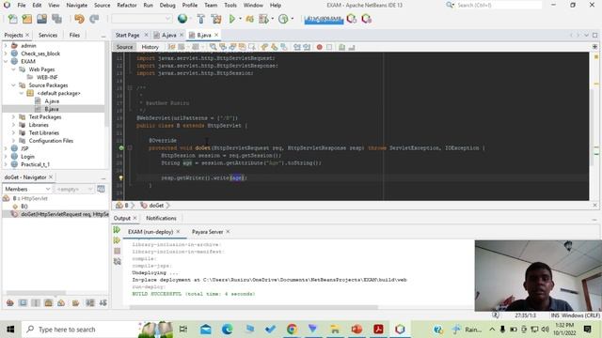602x338 pixels.
Task: Open the Debug menu
Action: tap(167, 6)
